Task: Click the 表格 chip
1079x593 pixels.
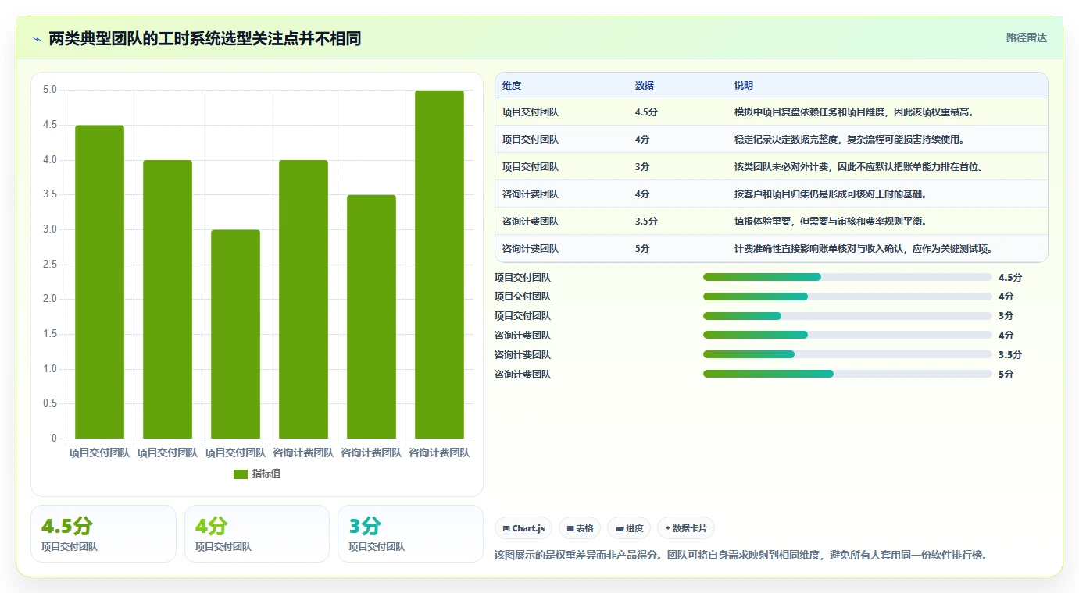Action: (x=580, y=528)
